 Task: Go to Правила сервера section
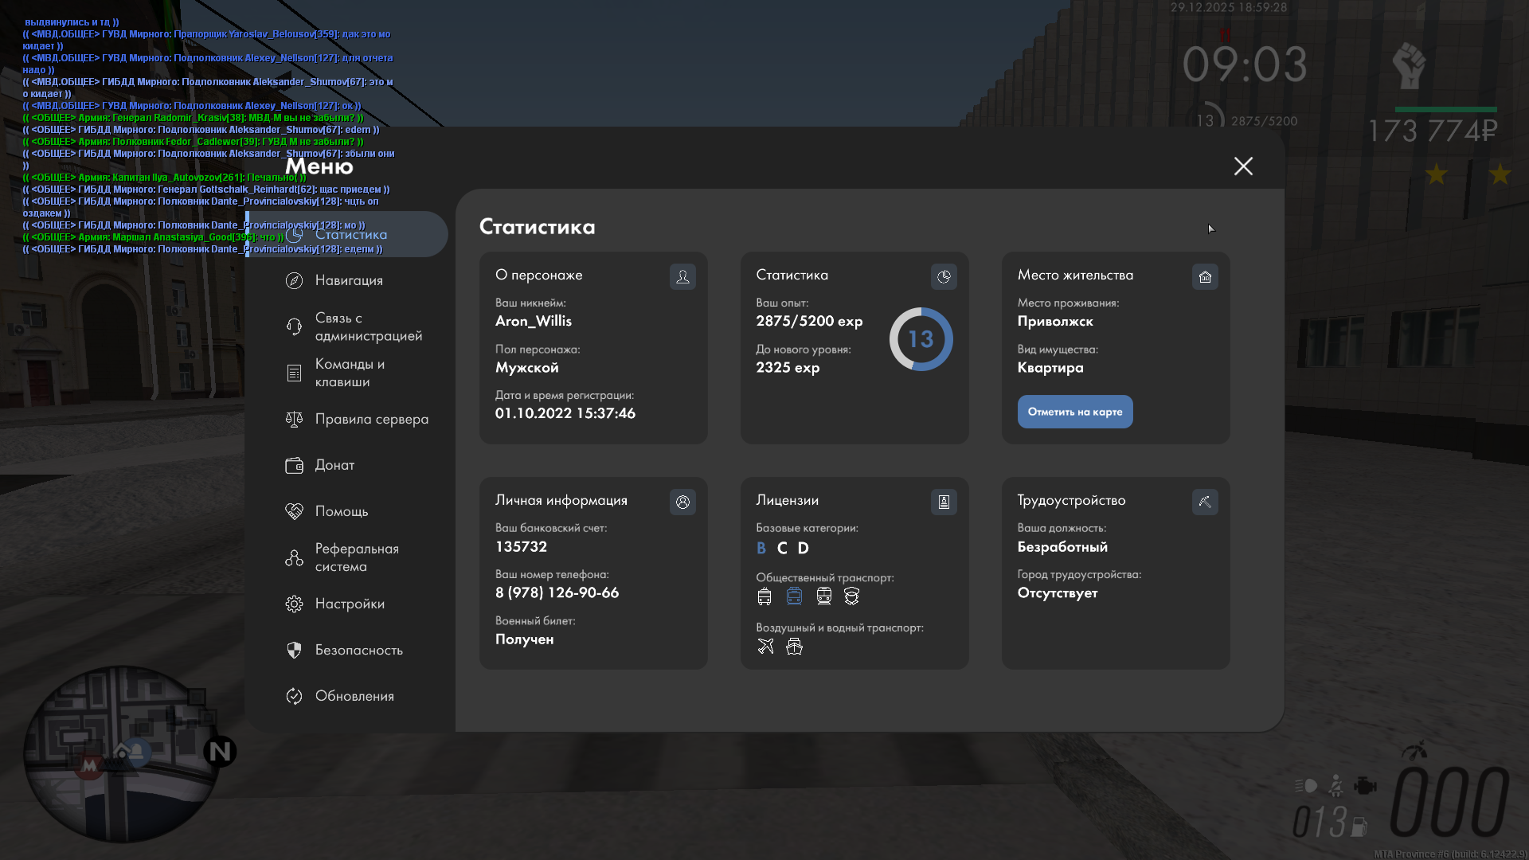(371, 419)
